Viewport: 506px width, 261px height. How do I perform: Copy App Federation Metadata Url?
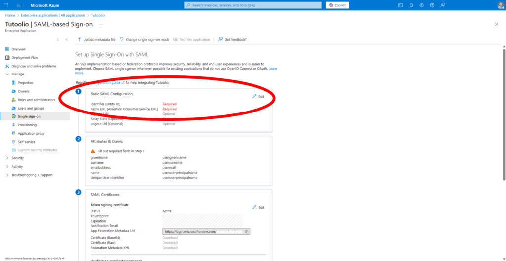point(247,231)
